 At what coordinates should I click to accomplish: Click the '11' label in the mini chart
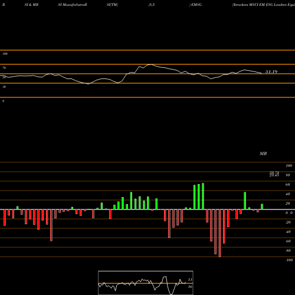pos(190,280)
